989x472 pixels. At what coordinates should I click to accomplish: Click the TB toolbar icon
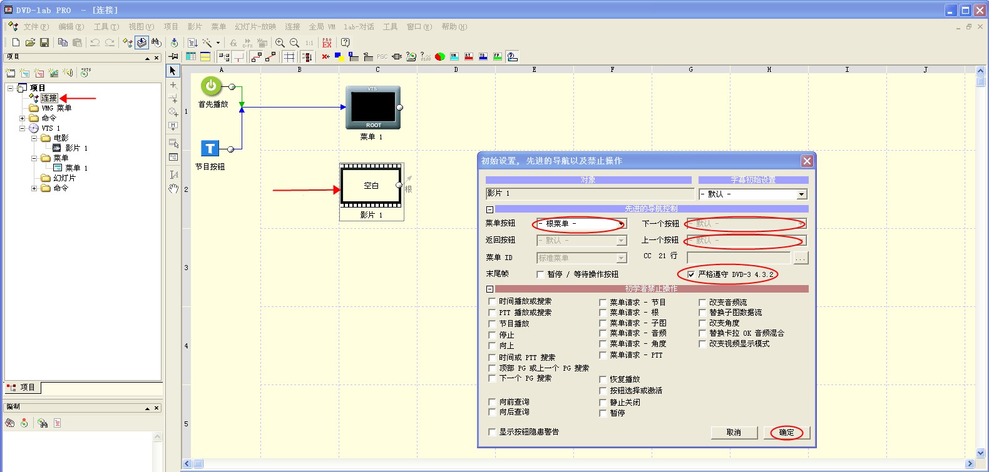pyautogui.click(x=483, y=56)
